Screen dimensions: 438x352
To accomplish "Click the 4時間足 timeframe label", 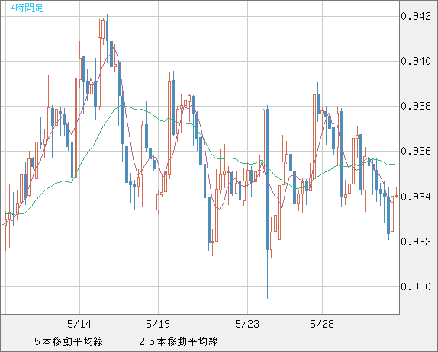I will [27, 8].
